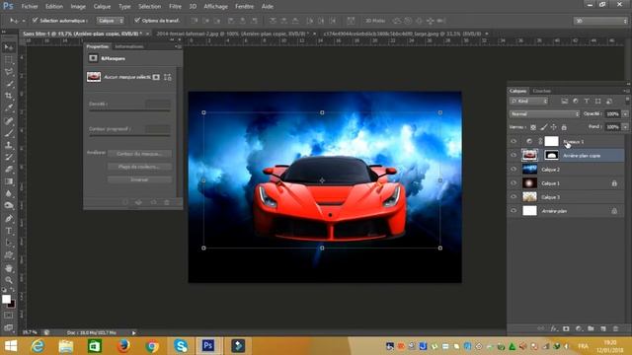Select the Blur tool
The height and width of the screenshot is (355, 632).
[9, 193]
